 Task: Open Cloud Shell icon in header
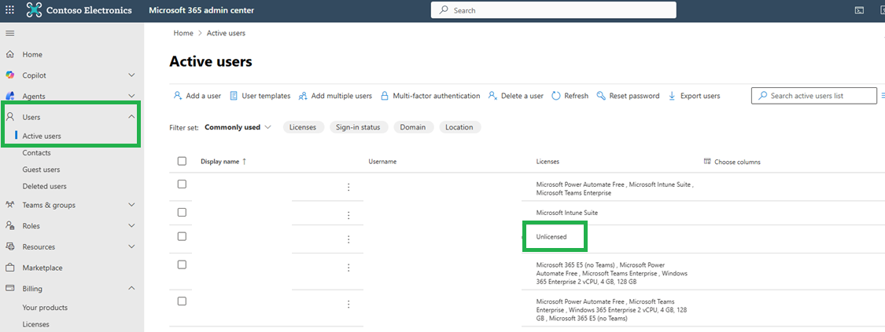[859, 10]
